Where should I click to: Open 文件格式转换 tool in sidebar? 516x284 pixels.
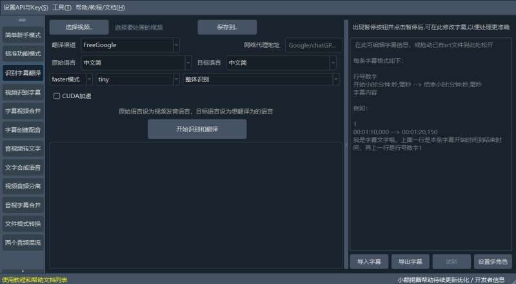[23, 224]
